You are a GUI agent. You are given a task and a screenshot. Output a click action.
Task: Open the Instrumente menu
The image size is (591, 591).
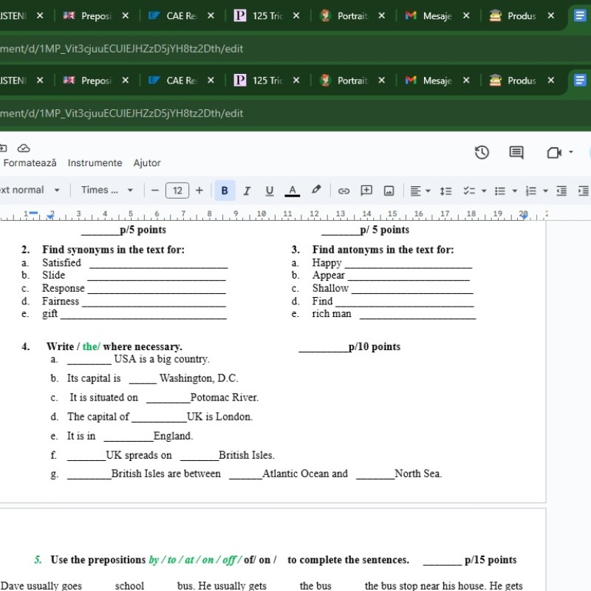coord(95,163)
